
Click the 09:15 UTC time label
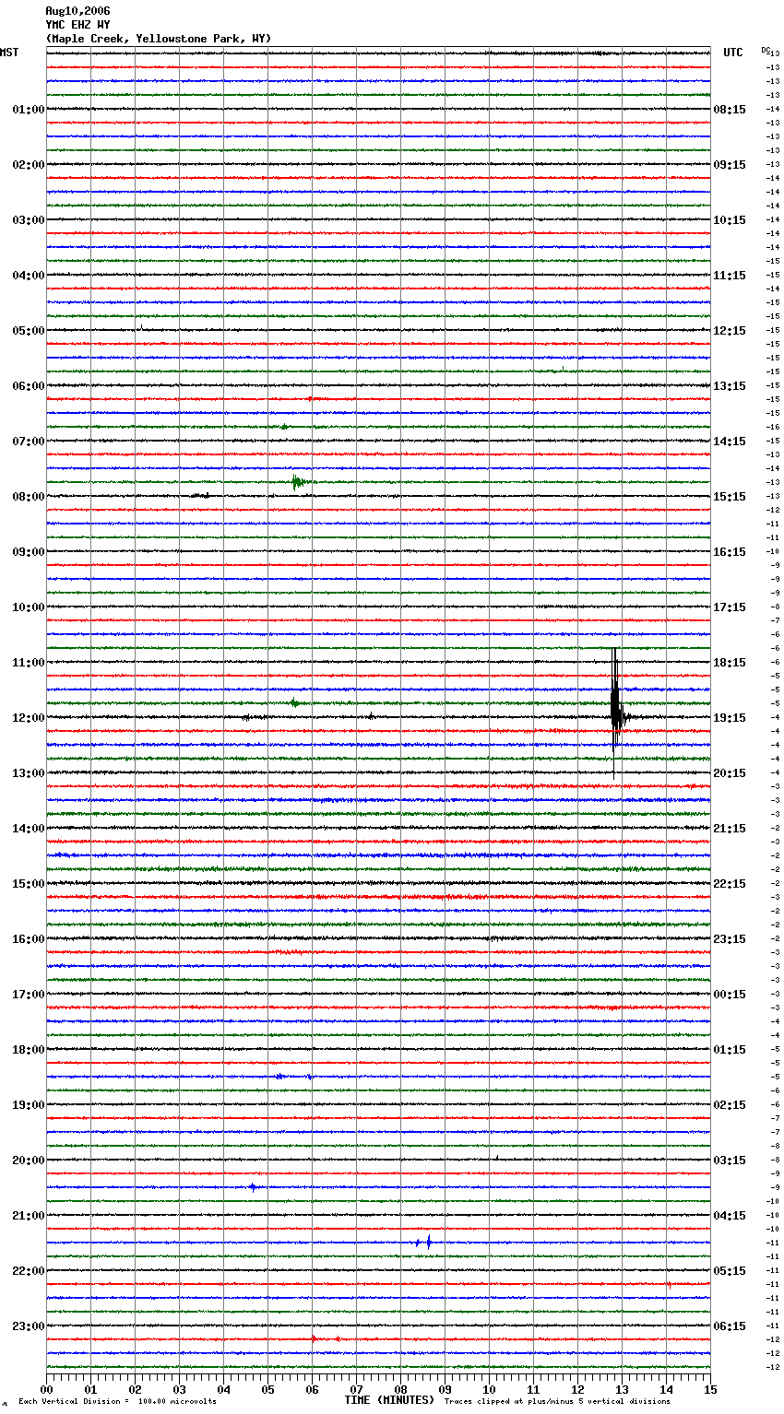click(x=730, y=165)
